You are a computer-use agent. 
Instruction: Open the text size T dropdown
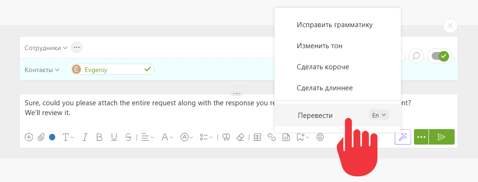point(68,137)
